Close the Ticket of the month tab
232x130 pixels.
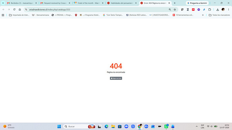[x=103, y=3]
